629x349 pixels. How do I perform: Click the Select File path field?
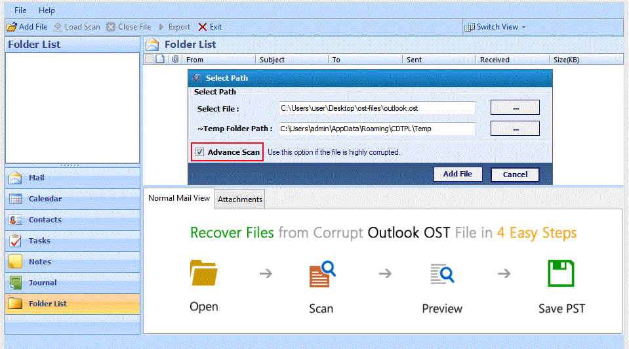coord(376,108)
